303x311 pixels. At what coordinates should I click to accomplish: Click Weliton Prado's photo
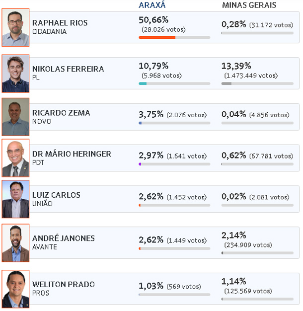pos(15,289)
